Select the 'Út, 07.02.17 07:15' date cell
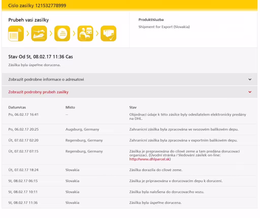260x218 pixels. [23, 151]
